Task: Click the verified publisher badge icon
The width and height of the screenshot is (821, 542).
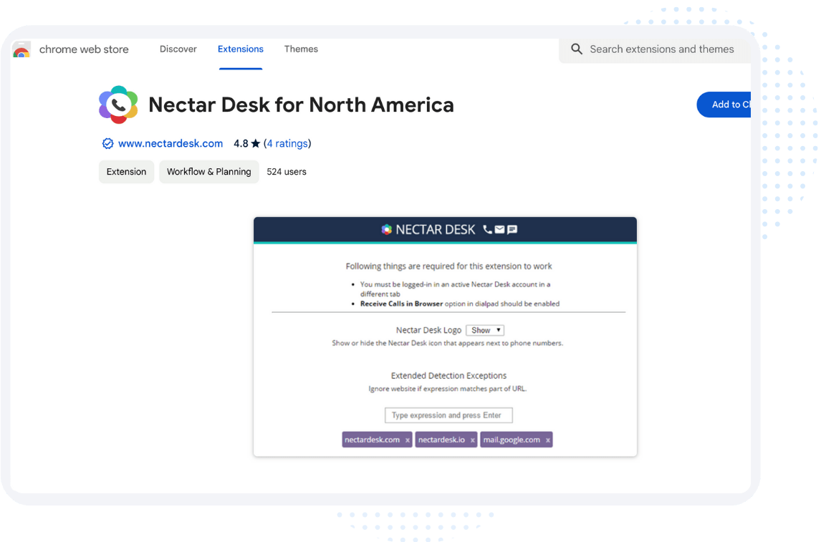Action: coord(107,144)
